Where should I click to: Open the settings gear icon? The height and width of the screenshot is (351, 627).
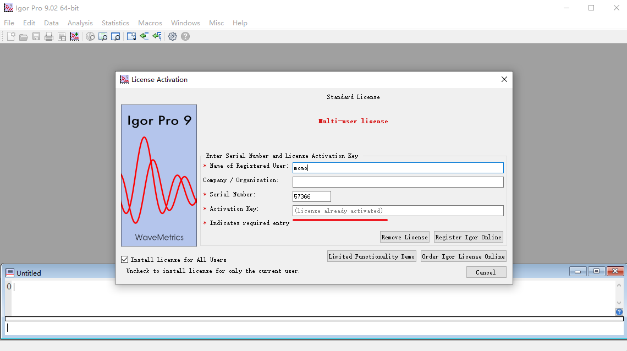point(173,36)
